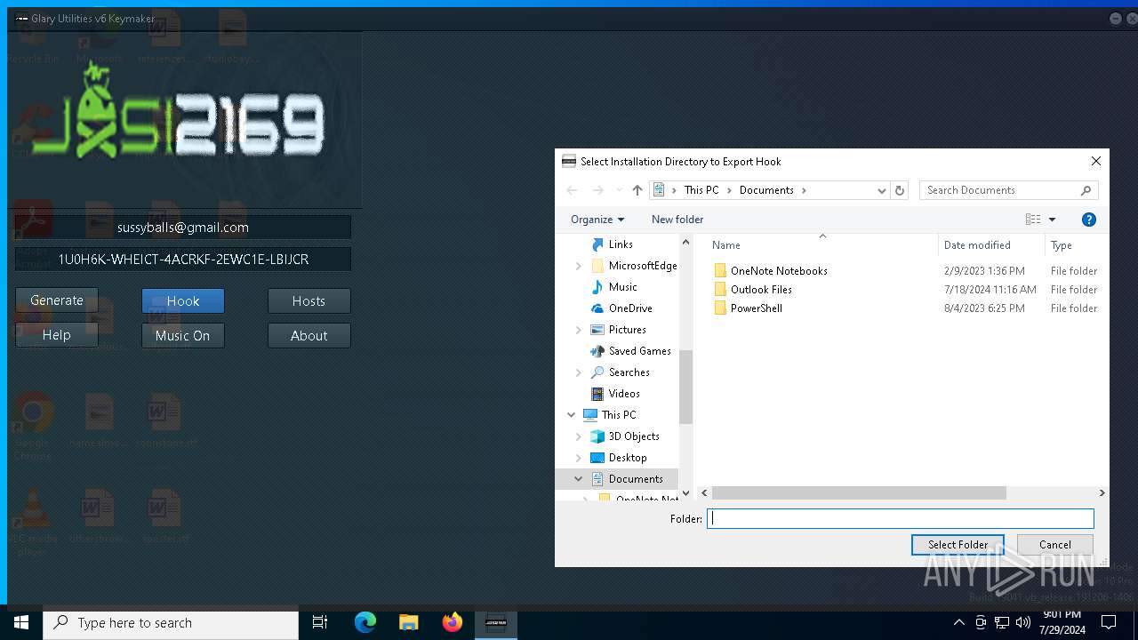Select the OneNote Notebooks folder
The width and height of the screenshot is (1138, 640).
click(779, 271)
